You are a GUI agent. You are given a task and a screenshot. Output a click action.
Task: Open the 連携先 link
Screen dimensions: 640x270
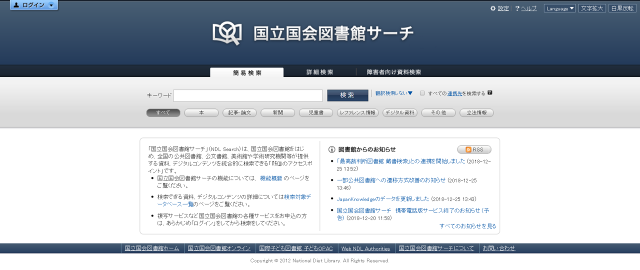454,93
